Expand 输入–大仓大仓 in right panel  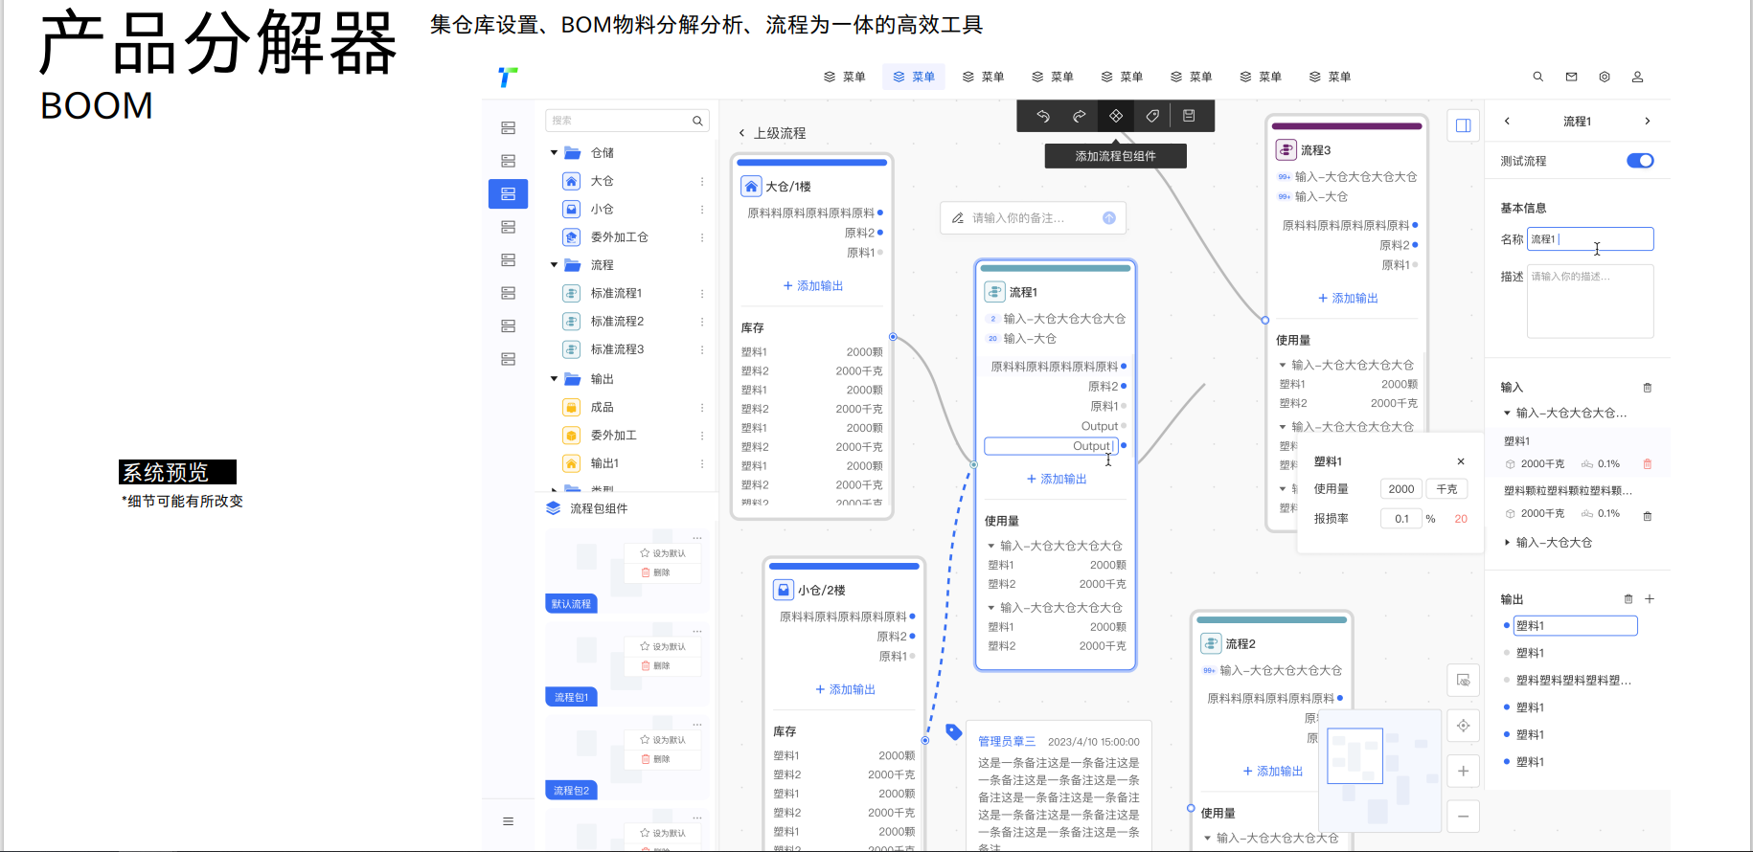1507,543
